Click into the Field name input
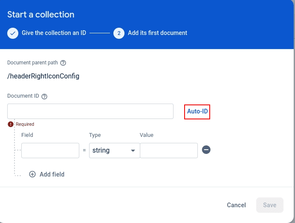295x223 pixels. point(50,151)
